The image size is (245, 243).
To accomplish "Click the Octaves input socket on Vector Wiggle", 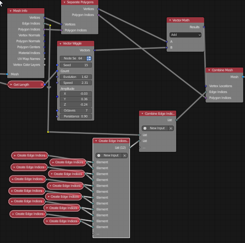I will [x=57, y=111].
